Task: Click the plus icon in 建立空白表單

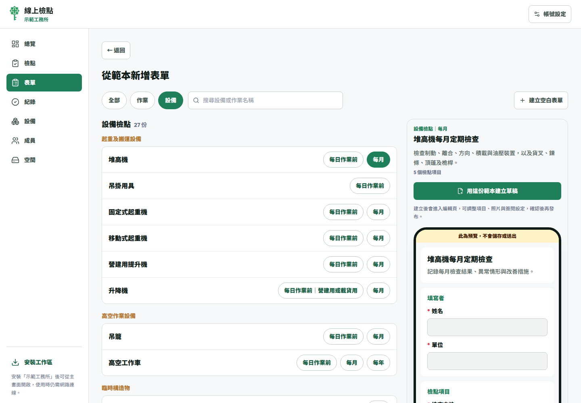Action: click(x=522, y=100)
